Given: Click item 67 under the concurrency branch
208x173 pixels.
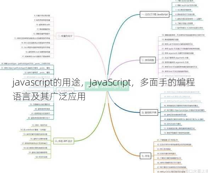Looking at the screenshot, I should click(172, 167).
